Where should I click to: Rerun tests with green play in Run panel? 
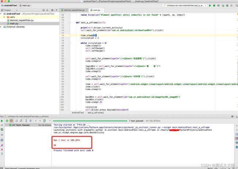[x=2, y=121]
